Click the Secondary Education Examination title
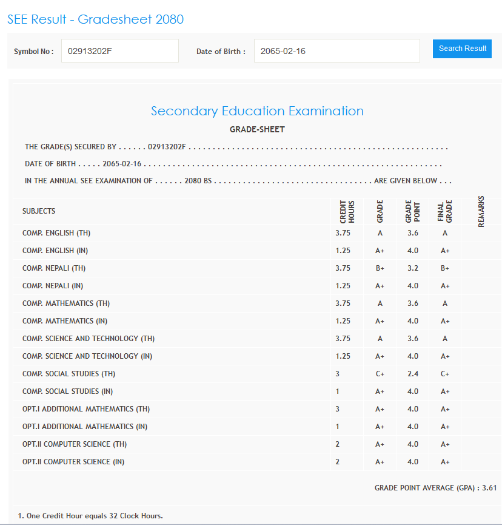The height and width of the screenshot is (525, 502). tap(257, 111)
